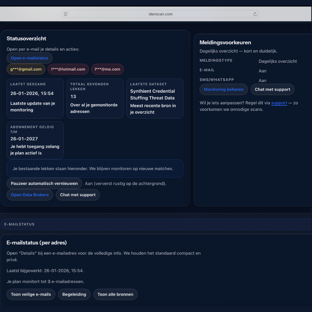Image resolution: width=312 pixels, height=312 pixels.
Task: Click the 'Totaal gevonden lekken' card showing 13
Action: (x=95, y=98)
